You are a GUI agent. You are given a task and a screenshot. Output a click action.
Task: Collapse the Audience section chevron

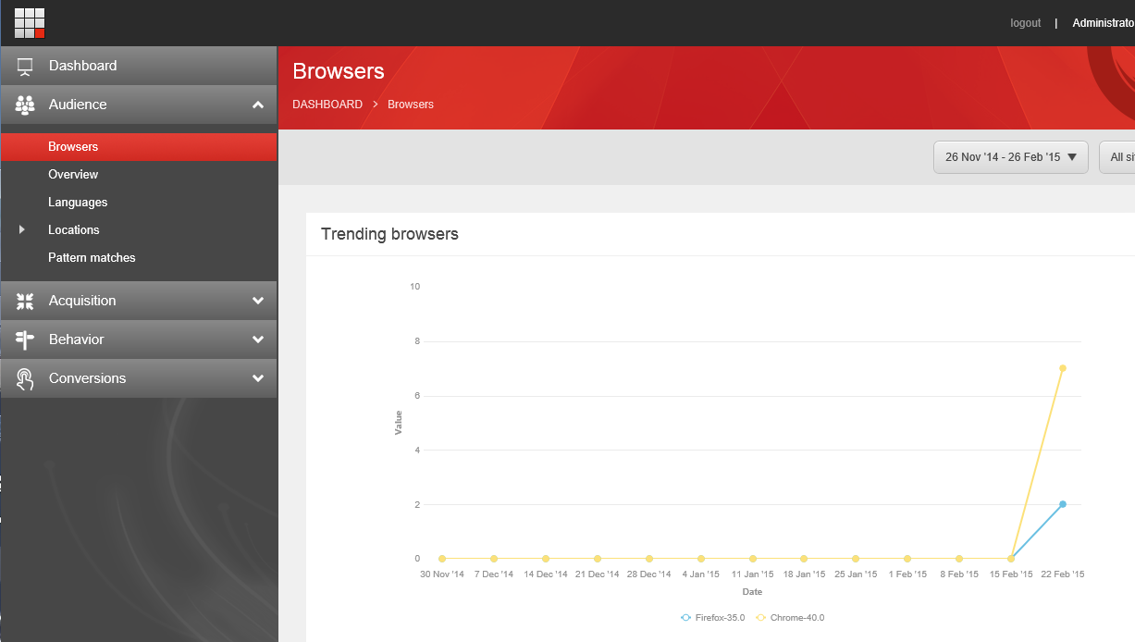(x=260, y=105)
